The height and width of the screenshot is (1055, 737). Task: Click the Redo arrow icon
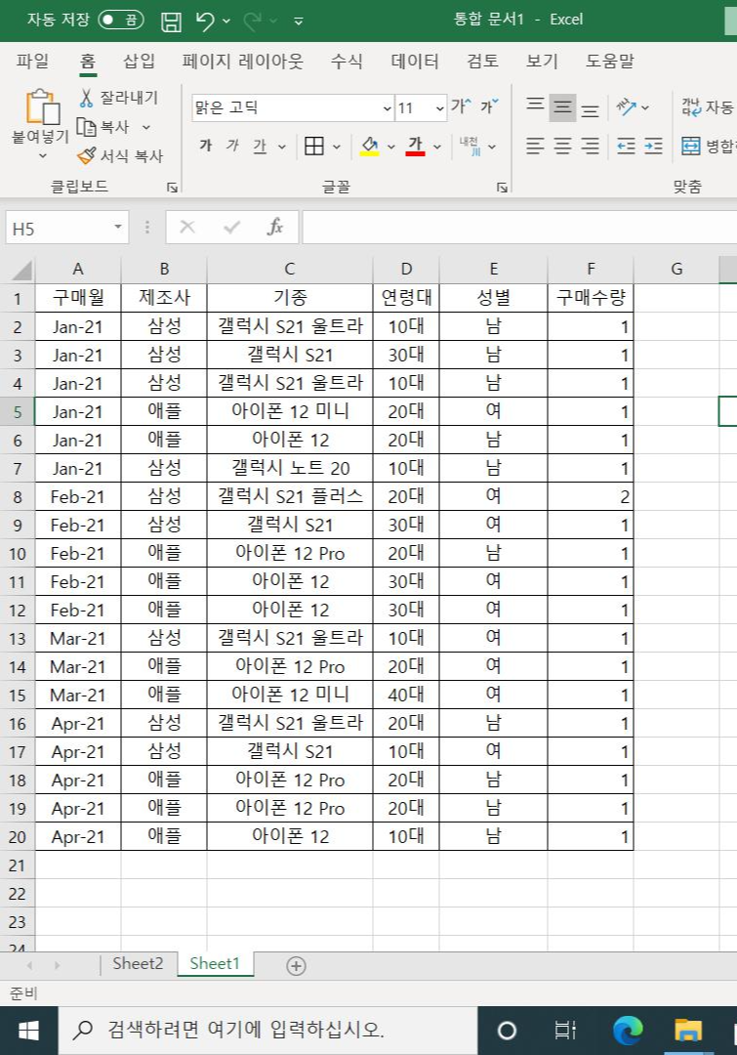click(253, 21)
